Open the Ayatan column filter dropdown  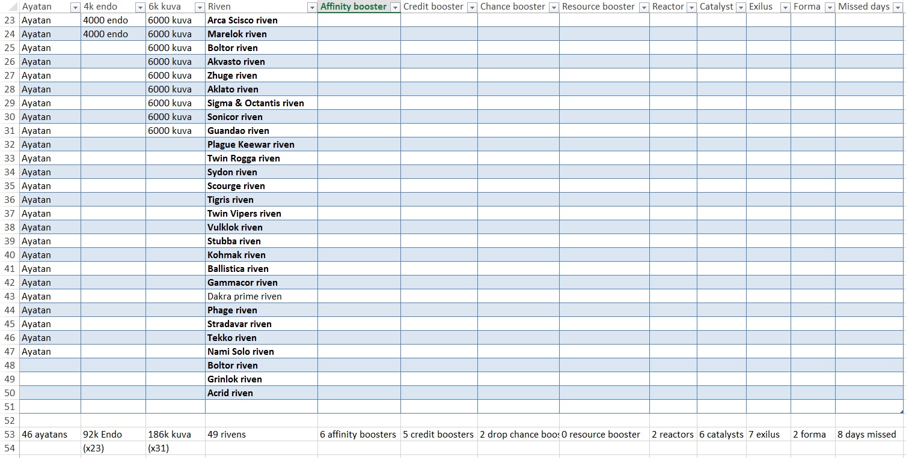(x=75, y=7)
